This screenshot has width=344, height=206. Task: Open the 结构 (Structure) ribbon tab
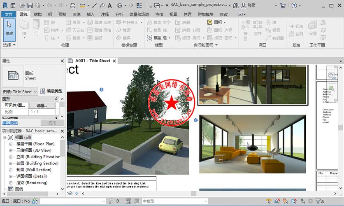[x=37, y=14]
